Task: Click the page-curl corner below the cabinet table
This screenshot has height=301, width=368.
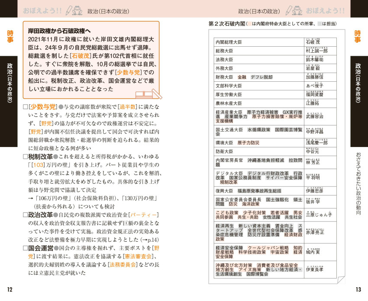Action: [341, 280]
